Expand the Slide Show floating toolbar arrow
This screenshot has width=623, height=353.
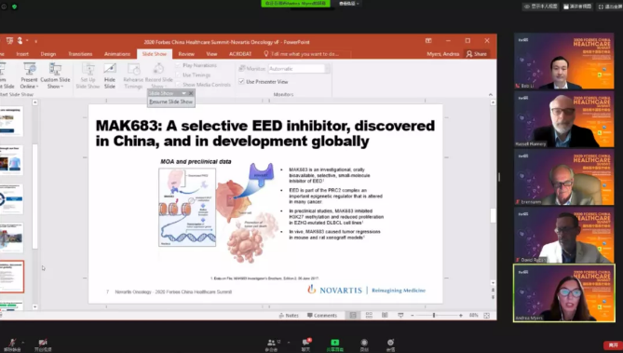(183, 93)
